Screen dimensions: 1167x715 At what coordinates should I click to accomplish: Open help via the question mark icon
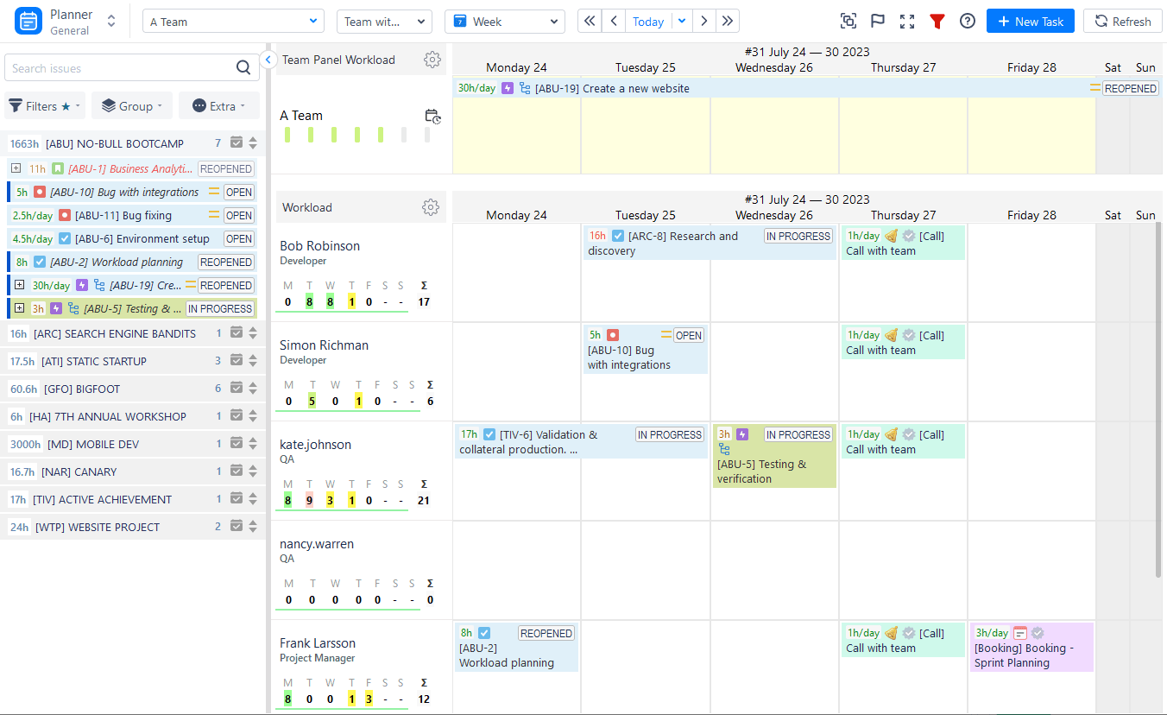pyautogui.click(x=967, y=20)
